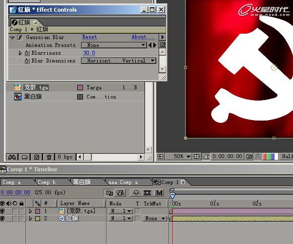Toggle the Gaussian Blur effect switch

pyautogui.click(x=20, y=38)
